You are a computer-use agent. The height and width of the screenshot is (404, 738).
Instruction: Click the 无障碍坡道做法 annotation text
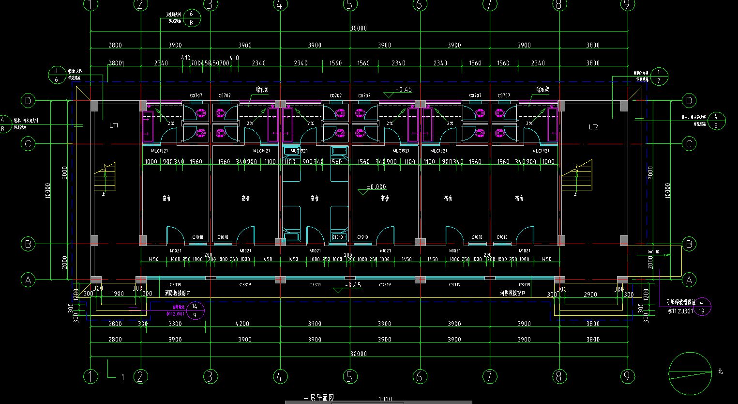point(680,302)
